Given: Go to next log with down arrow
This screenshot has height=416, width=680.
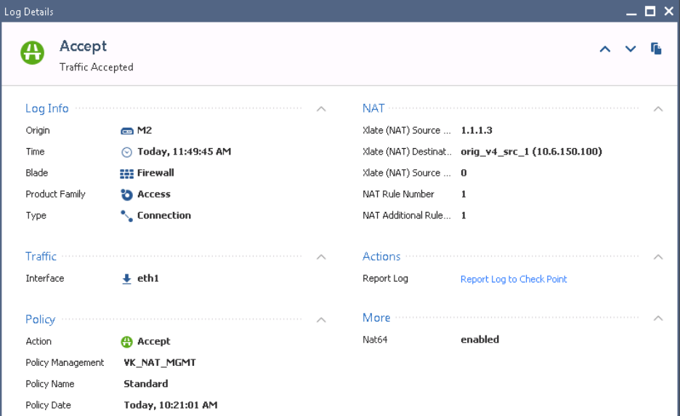Looking at the screenshot, I should (630, 49).
